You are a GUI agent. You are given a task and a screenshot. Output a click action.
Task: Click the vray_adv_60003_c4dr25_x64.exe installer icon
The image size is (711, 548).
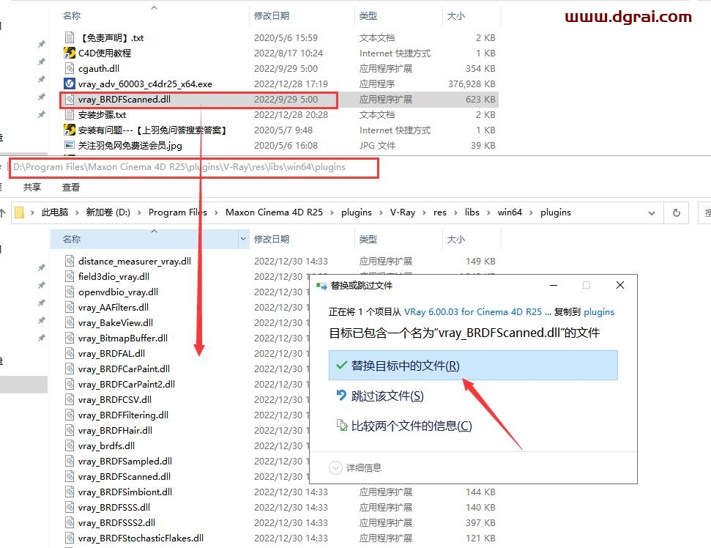(70, 84)
